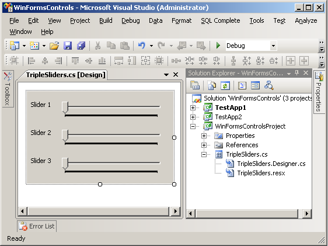Screen dimensions: 328x246
Task: Expand the TestApp1 project node
Action: coord(193,108)
